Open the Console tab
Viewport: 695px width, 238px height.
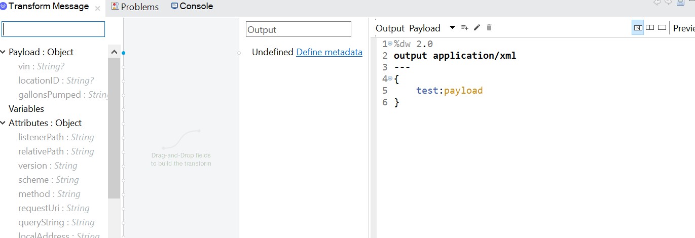[192, 7]
